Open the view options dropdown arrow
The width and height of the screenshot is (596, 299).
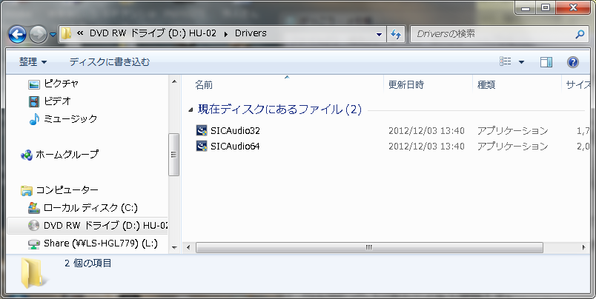point(521,62)
